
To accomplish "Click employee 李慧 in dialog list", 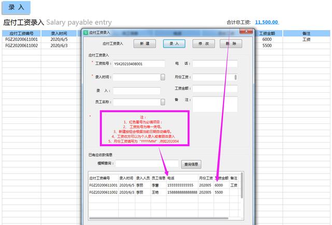I will (x=155, y=185).
